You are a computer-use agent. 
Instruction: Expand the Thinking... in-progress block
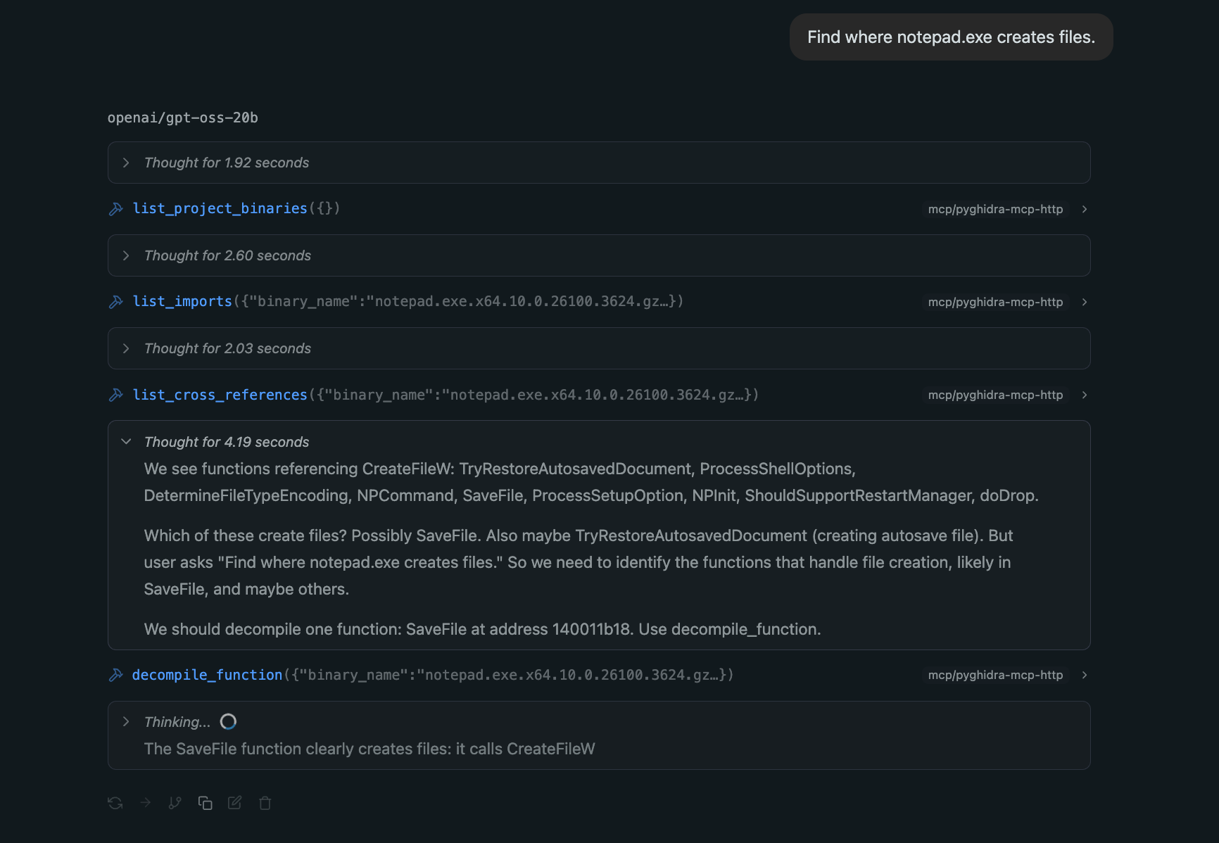[x=126, y=721]
